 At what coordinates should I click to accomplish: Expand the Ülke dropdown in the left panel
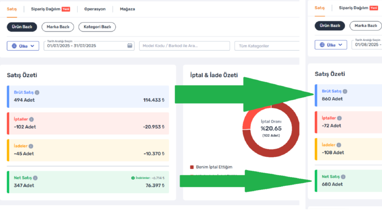tap(23, 46)
